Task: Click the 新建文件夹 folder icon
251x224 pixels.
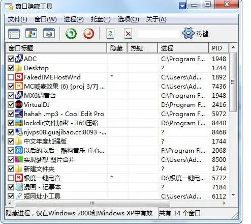Action: coord(19,169)
